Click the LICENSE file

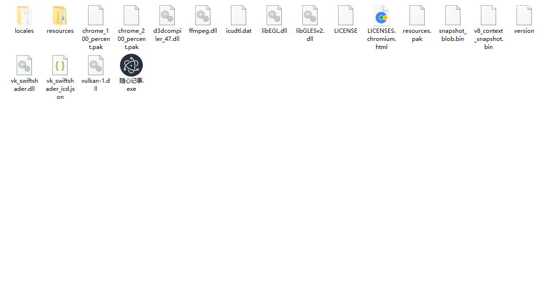346,16
